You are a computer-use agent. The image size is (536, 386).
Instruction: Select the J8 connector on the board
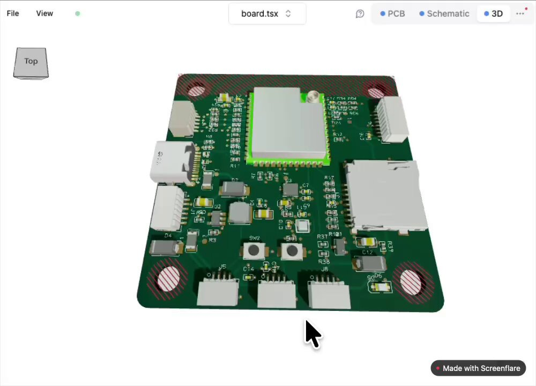coord(329,292)
